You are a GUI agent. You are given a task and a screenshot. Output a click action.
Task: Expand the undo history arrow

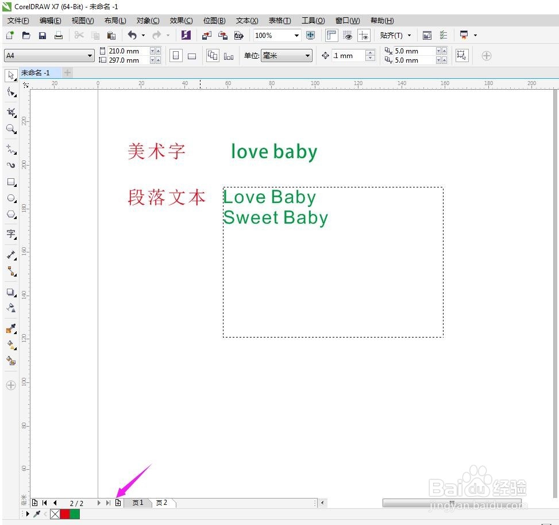143,35
